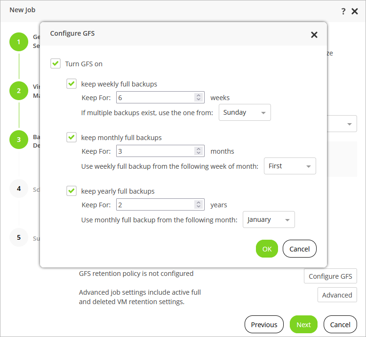The image size is (366, 337).
Task: Cancel the Configure GFS dialog
Action: (x=299, y=249)
